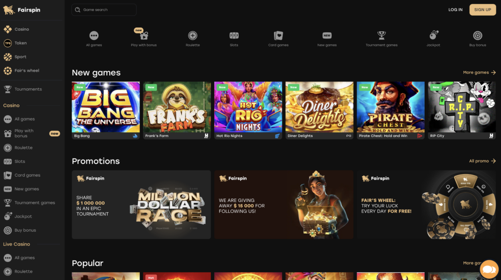The width and height of the screenshot is (501, 280).
Task: Open the Diner Delights game thumbnail
Action: [x=319, y=110]
